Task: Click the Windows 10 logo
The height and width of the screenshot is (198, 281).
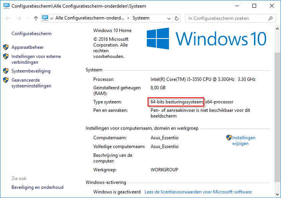Action: [206, 39]
